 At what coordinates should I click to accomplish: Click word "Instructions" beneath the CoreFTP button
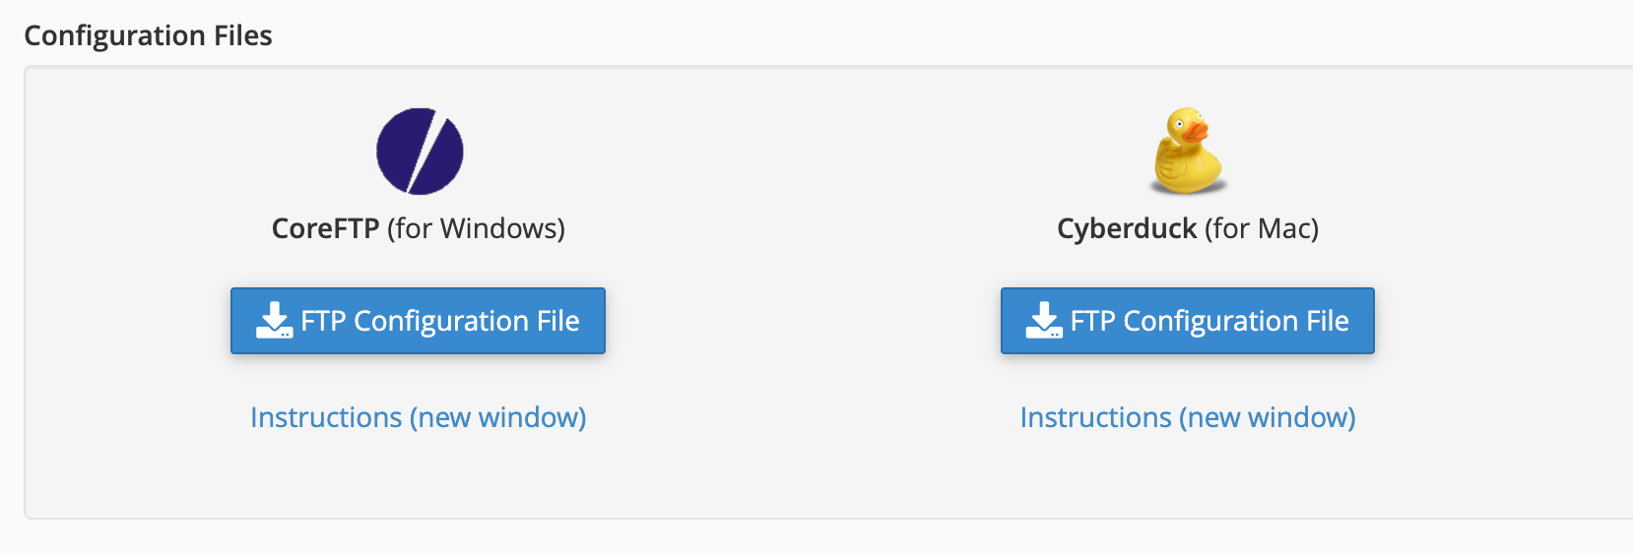click(326, 417)
